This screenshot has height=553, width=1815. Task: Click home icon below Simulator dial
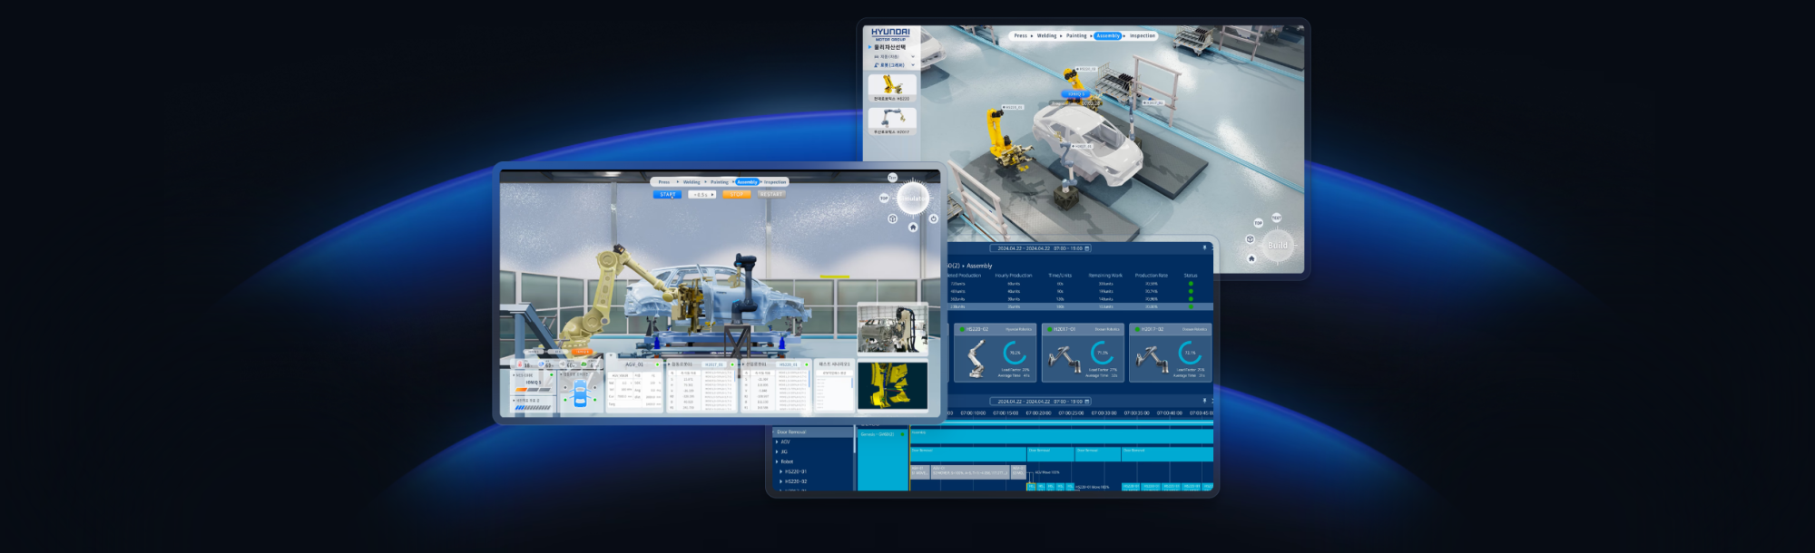pyautogui.click(x=913, y=227)
